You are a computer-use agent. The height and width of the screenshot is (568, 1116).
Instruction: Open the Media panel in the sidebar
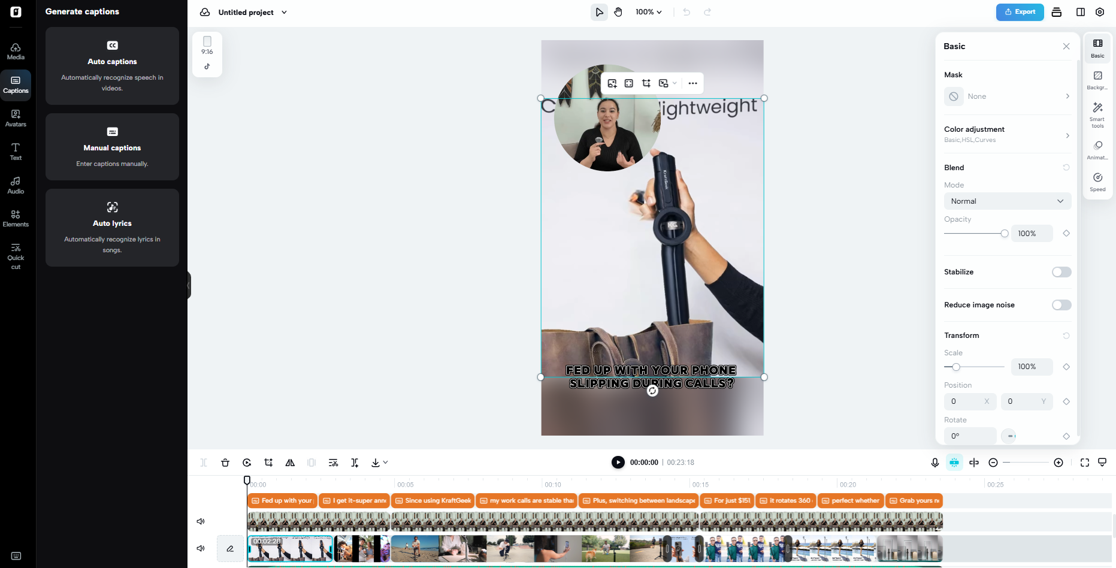(16, 50)
